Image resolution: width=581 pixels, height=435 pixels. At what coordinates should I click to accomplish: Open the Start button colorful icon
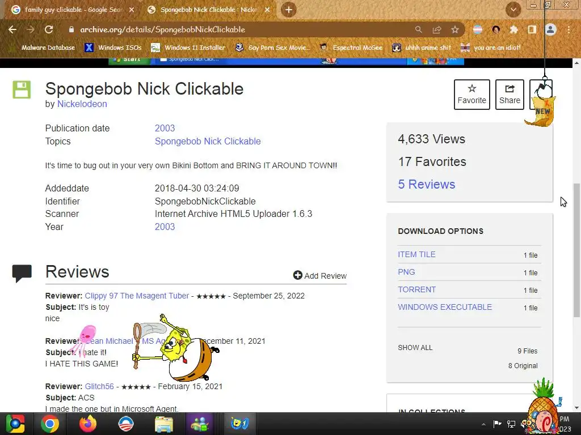[x=15, y=424]
